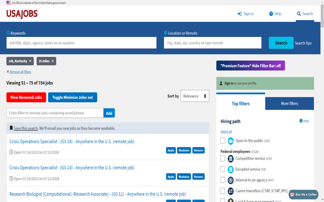The width and height of the screenshot is (324, 202).
Task: Click Maximize on the first Crisis Operations listing
Action: (x=184, y=150)
